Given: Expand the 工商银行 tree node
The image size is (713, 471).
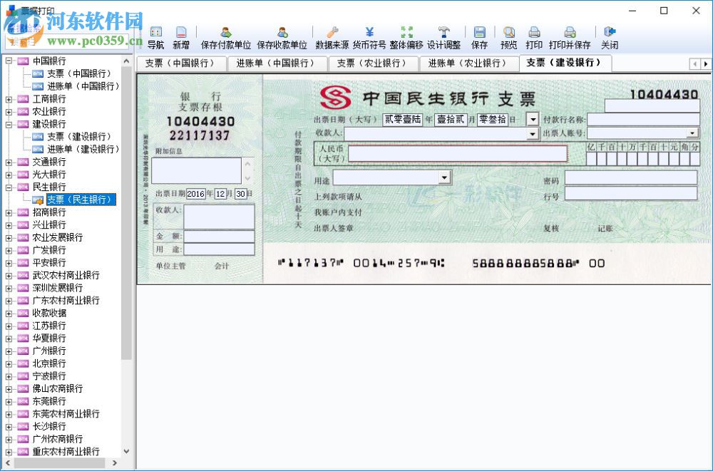Looking at the screenshot, I should 9,99.
